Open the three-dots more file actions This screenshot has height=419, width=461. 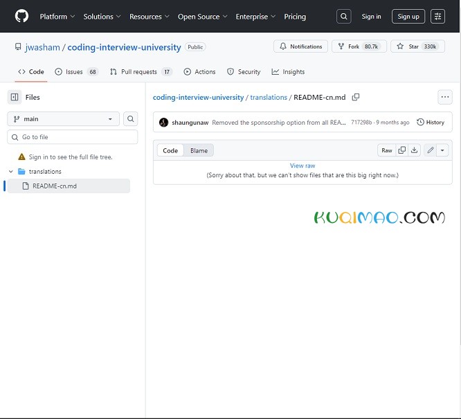point(445,97)
